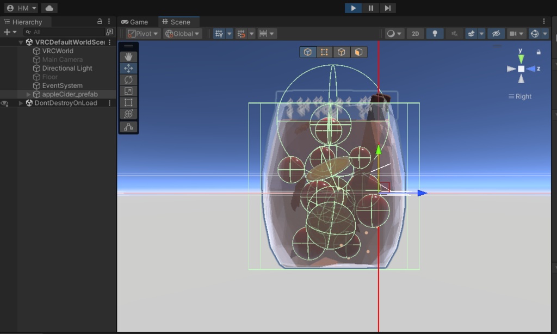
Task: Toggle 2D view mode
Action: (x=416, y=34)
